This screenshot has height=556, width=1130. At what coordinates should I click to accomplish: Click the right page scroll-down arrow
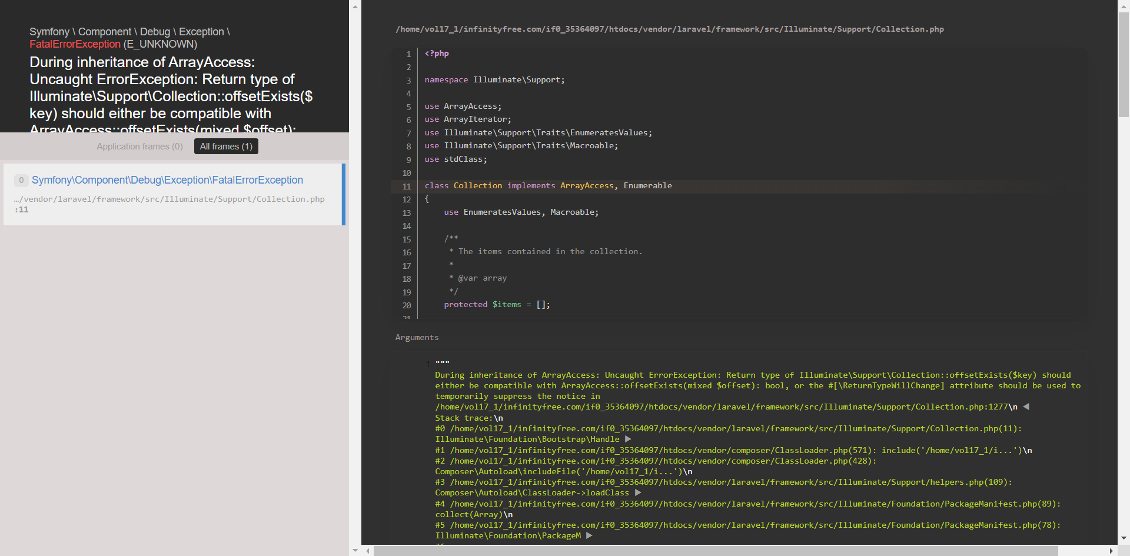click(1124, 538)
